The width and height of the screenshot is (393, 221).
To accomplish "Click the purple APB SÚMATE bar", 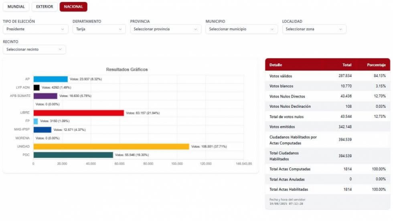I will (x=45, y=96).
